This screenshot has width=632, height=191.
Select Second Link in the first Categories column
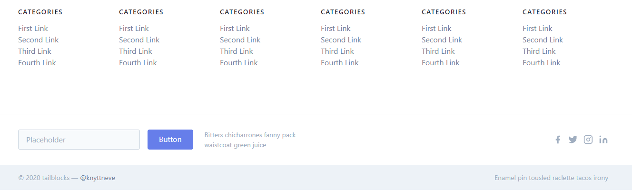point(39,40)
